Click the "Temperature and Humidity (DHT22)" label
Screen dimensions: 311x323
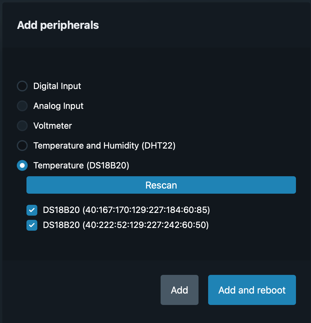tap(104, 146)
